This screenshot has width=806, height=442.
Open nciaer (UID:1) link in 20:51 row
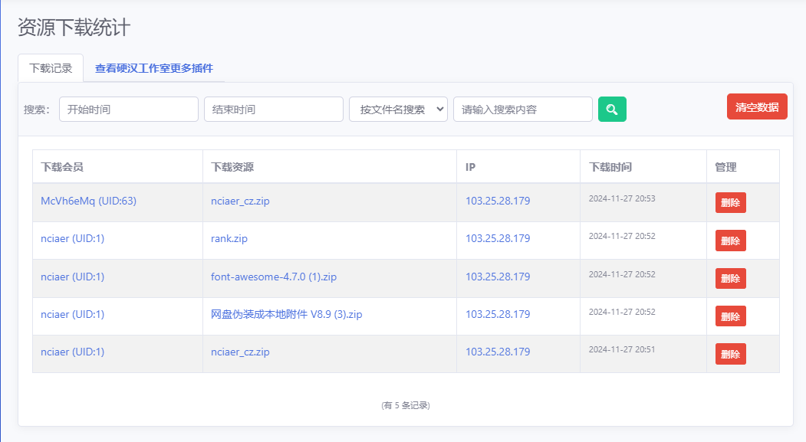[73, 352]
